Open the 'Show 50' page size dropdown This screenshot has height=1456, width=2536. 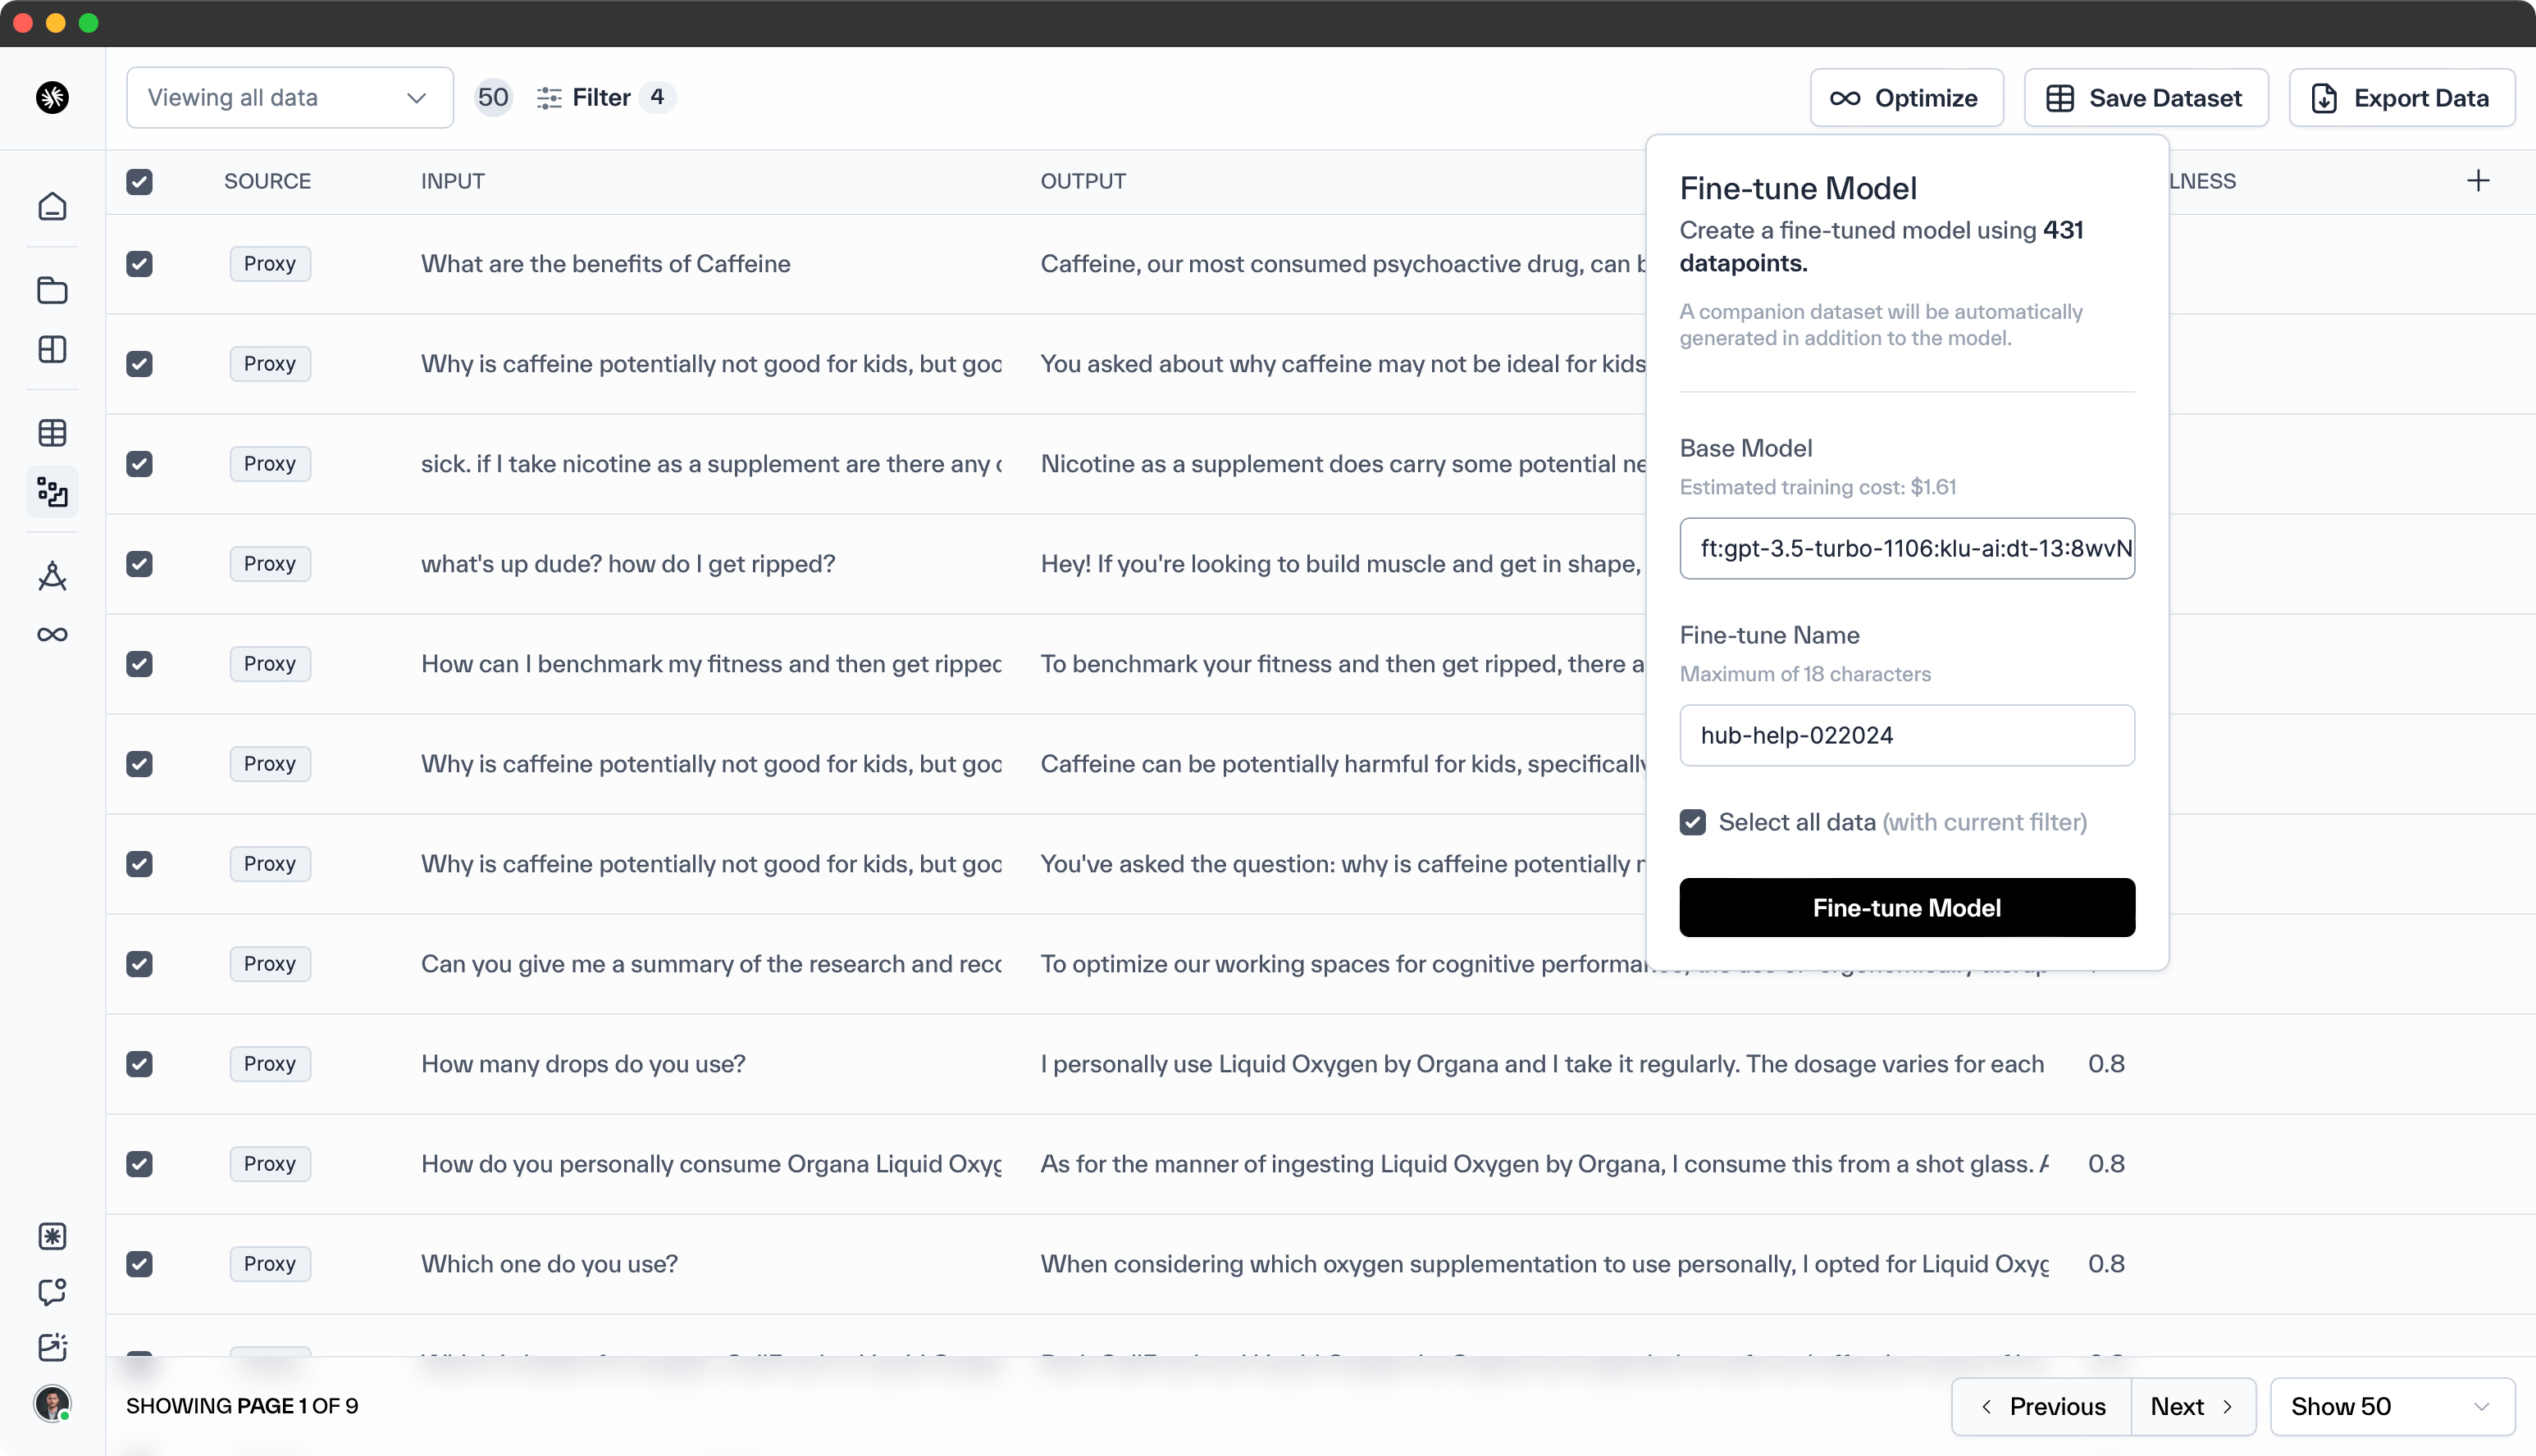point(2391,1406)
